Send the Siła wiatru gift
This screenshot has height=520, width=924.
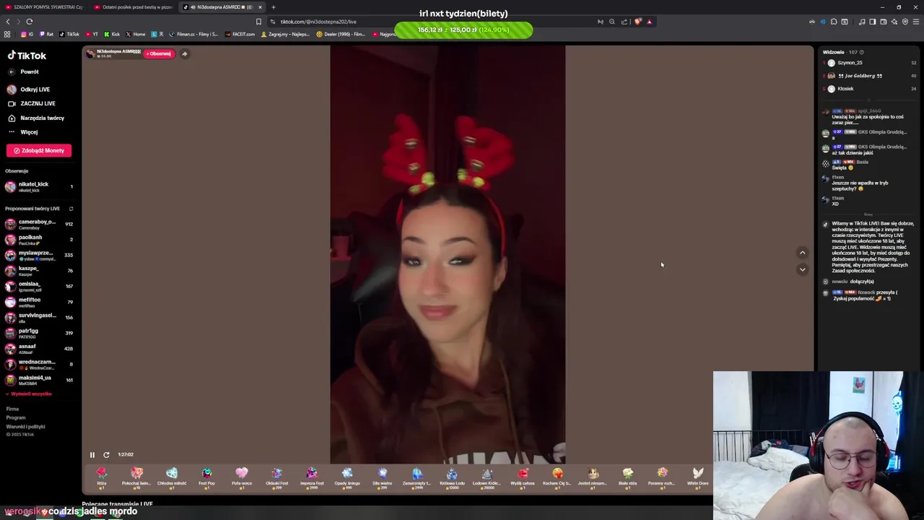click(x=382, y=478)
